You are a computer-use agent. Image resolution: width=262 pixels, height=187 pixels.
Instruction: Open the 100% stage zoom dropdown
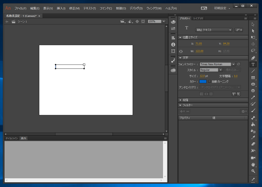click(x=164, y=21)
